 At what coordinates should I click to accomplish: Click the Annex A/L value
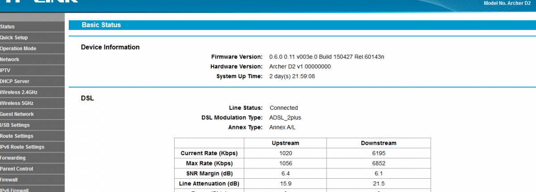282,128
